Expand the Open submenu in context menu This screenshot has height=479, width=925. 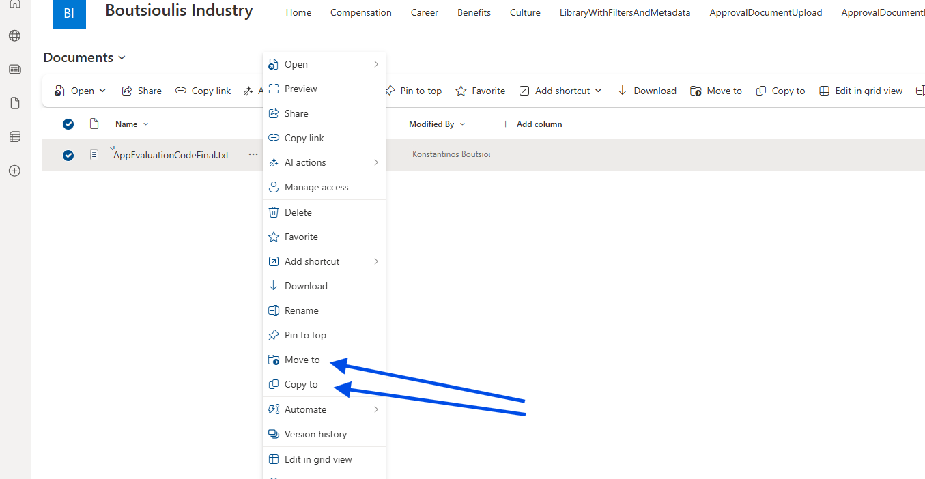pos(375,64)
